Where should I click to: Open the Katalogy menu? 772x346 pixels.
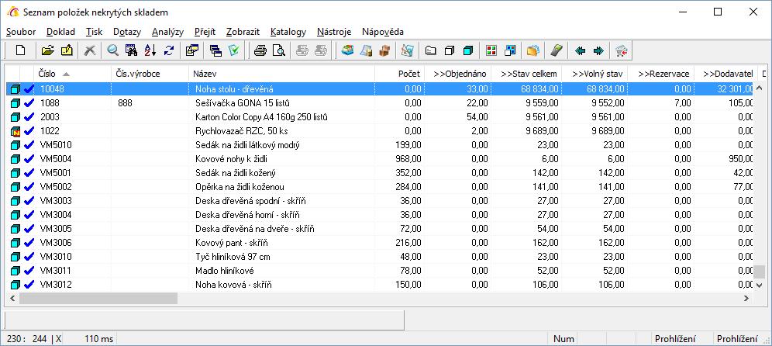288,32
